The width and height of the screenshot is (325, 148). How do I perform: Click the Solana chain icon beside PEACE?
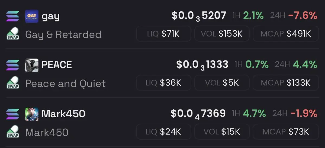click(12, 65)
